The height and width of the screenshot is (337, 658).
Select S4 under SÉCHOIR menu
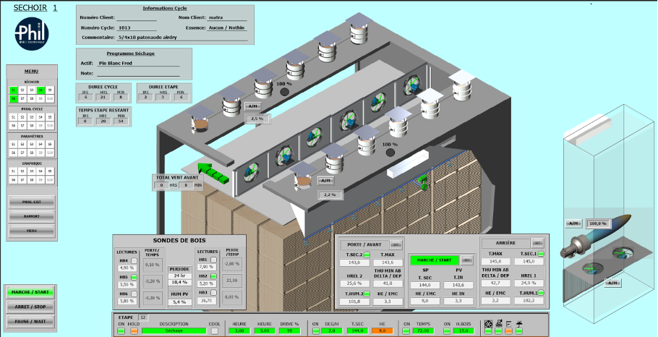coord(40,90)
